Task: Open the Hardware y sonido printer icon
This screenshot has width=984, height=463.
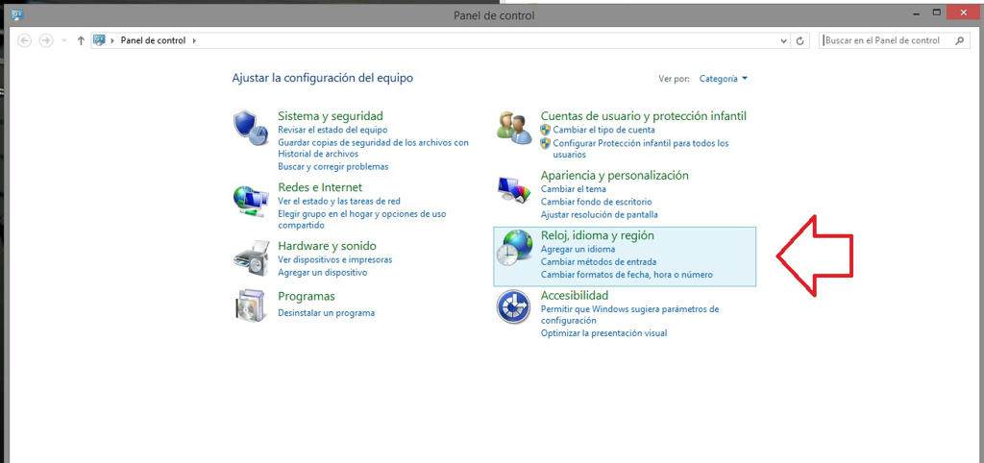Action: pyautogui.click(x=251, y=257)
